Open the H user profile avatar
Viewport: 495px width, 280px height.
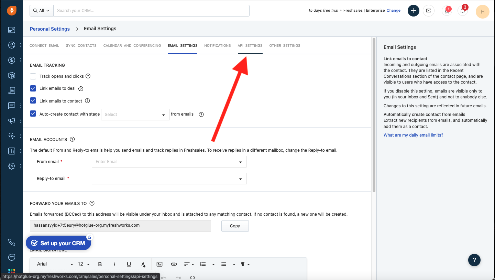[x=483, y=12]
